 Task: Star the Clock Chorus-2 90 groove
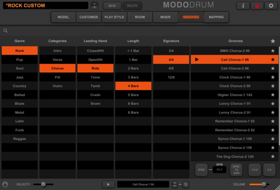(273, 86)
